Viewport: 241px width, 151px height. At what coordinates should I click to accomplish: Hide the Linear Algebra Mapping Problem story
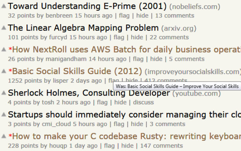137,37
